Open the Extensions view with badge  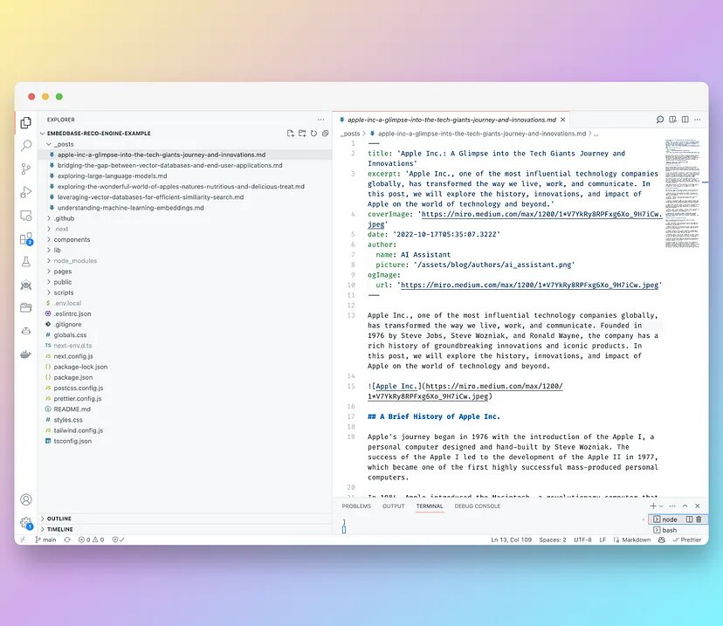[26, 238]
